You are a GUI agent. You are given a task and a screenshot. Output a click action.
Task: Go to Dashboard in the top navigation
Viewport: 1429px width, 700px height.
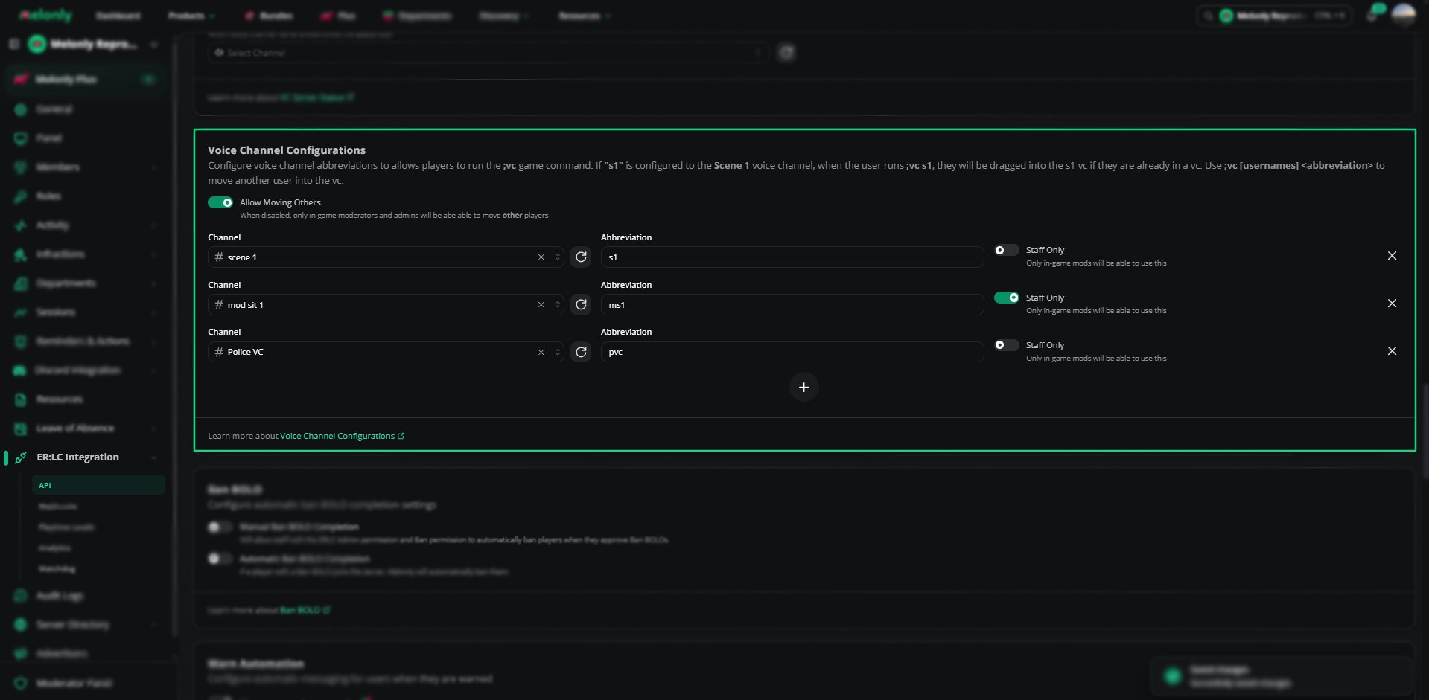pos(118,16)
